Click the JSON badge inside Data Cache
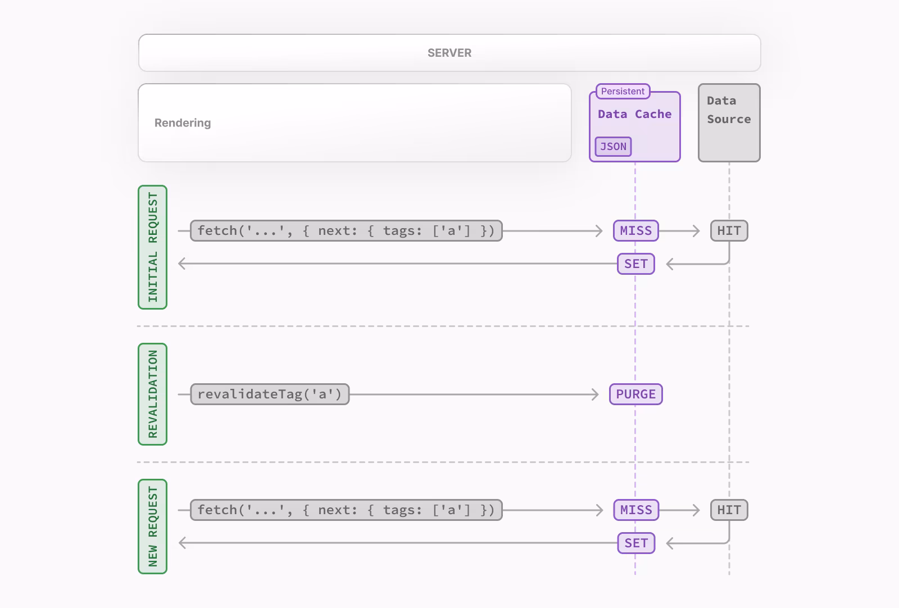 pyautogui.click(x=612, y=147)
